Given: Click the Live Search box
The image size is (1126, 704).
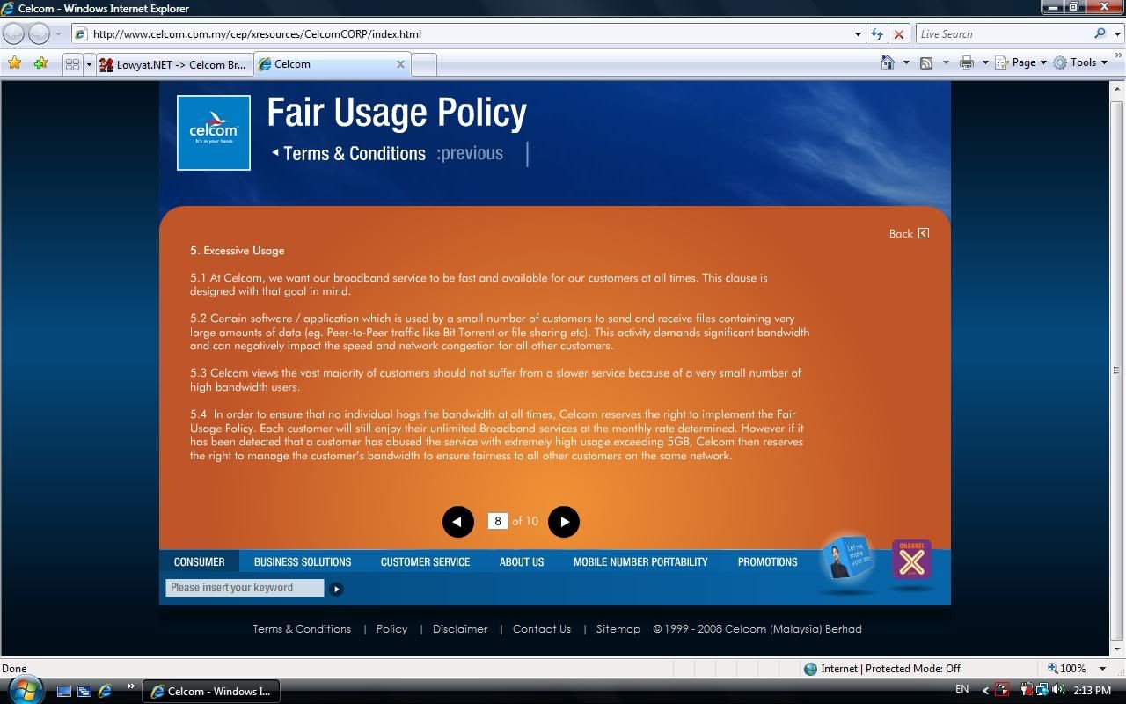Looking at the screenshot, I should tap(1003, 34).
